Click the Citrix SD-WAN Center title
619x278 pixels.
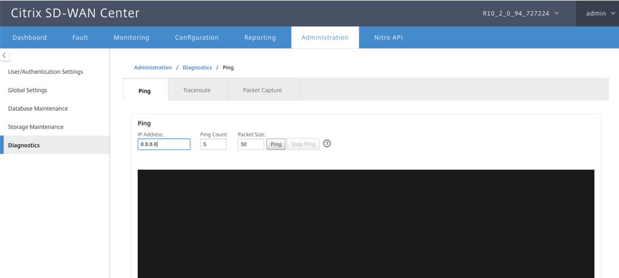[x=75, y=13]
